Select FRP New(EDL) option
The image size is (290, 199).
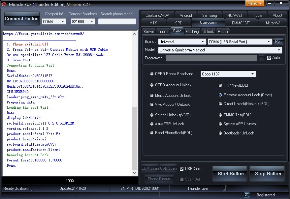233,85
